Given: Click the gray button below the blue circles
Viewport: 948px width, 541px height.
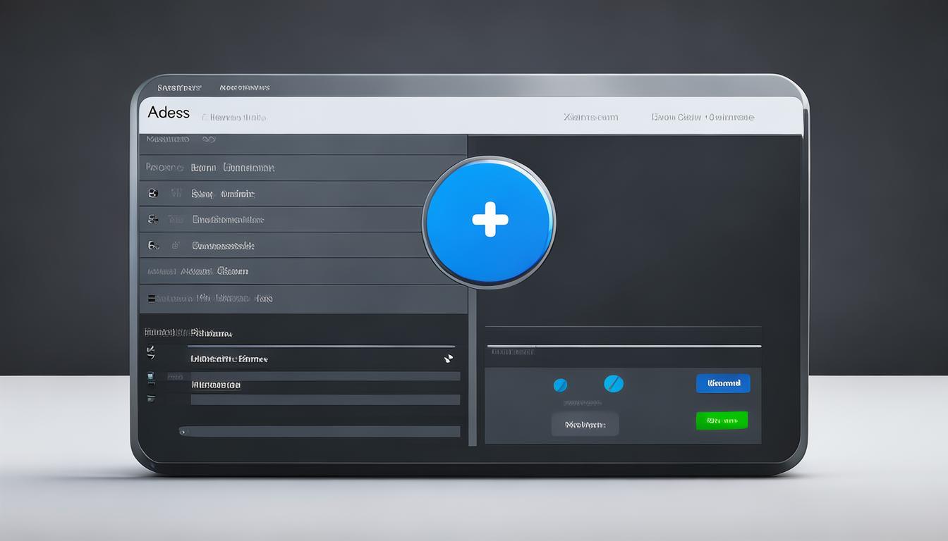Looking at the screenshot, I should (x=585, y=425).
